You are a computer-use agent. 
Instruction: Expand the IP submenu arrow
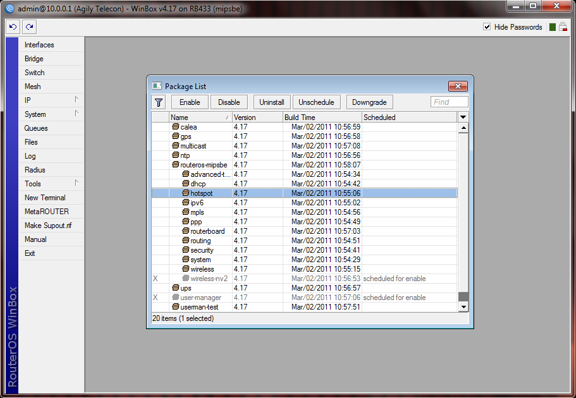(77, 100)
